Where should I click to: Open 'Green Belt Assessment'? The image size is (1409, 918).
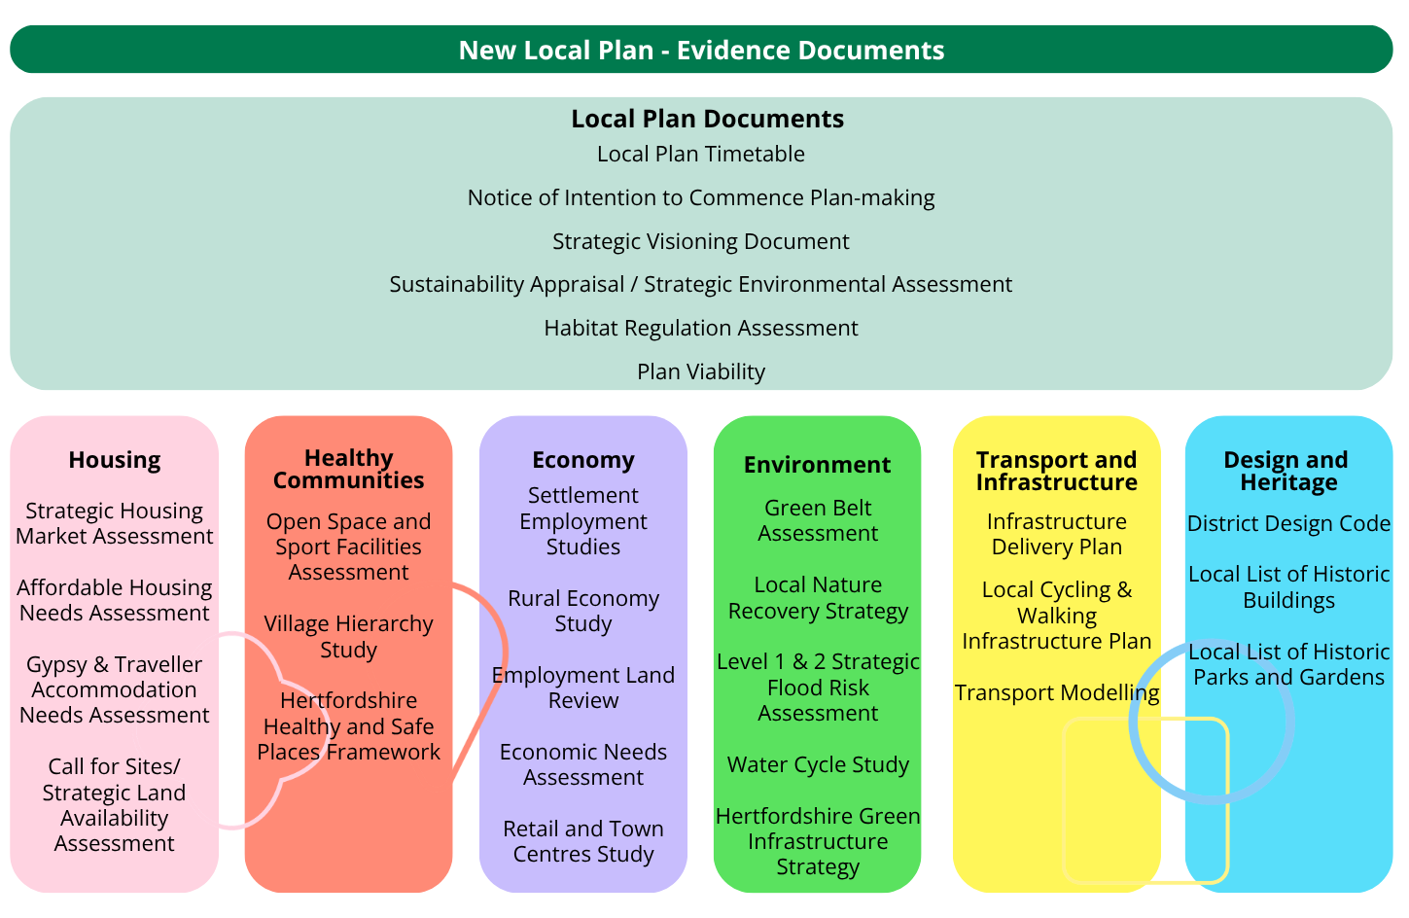point(818,520)
